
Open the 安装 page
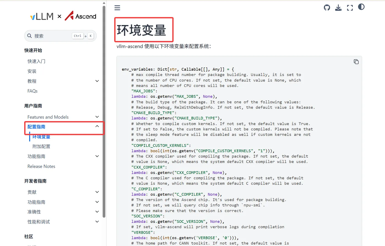(x=32, y=71)
